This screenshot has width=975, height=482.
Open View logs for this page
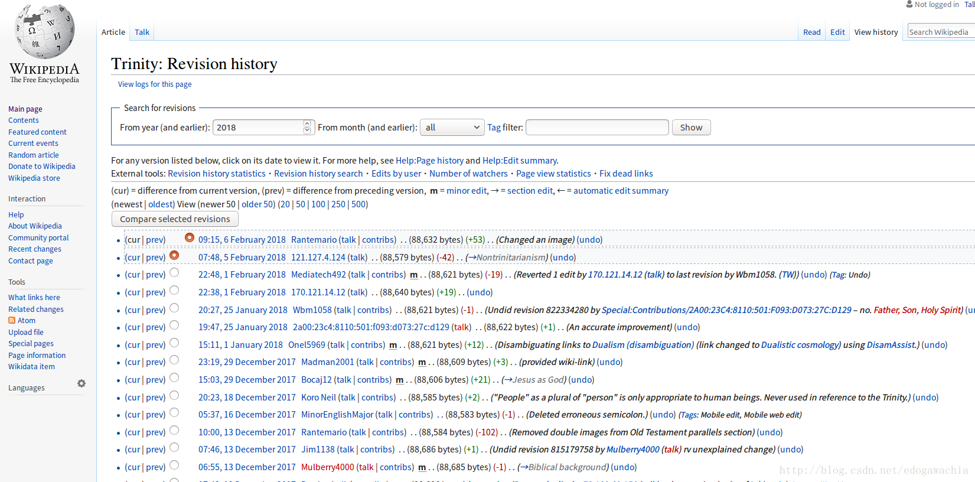(x=155, y=84)
